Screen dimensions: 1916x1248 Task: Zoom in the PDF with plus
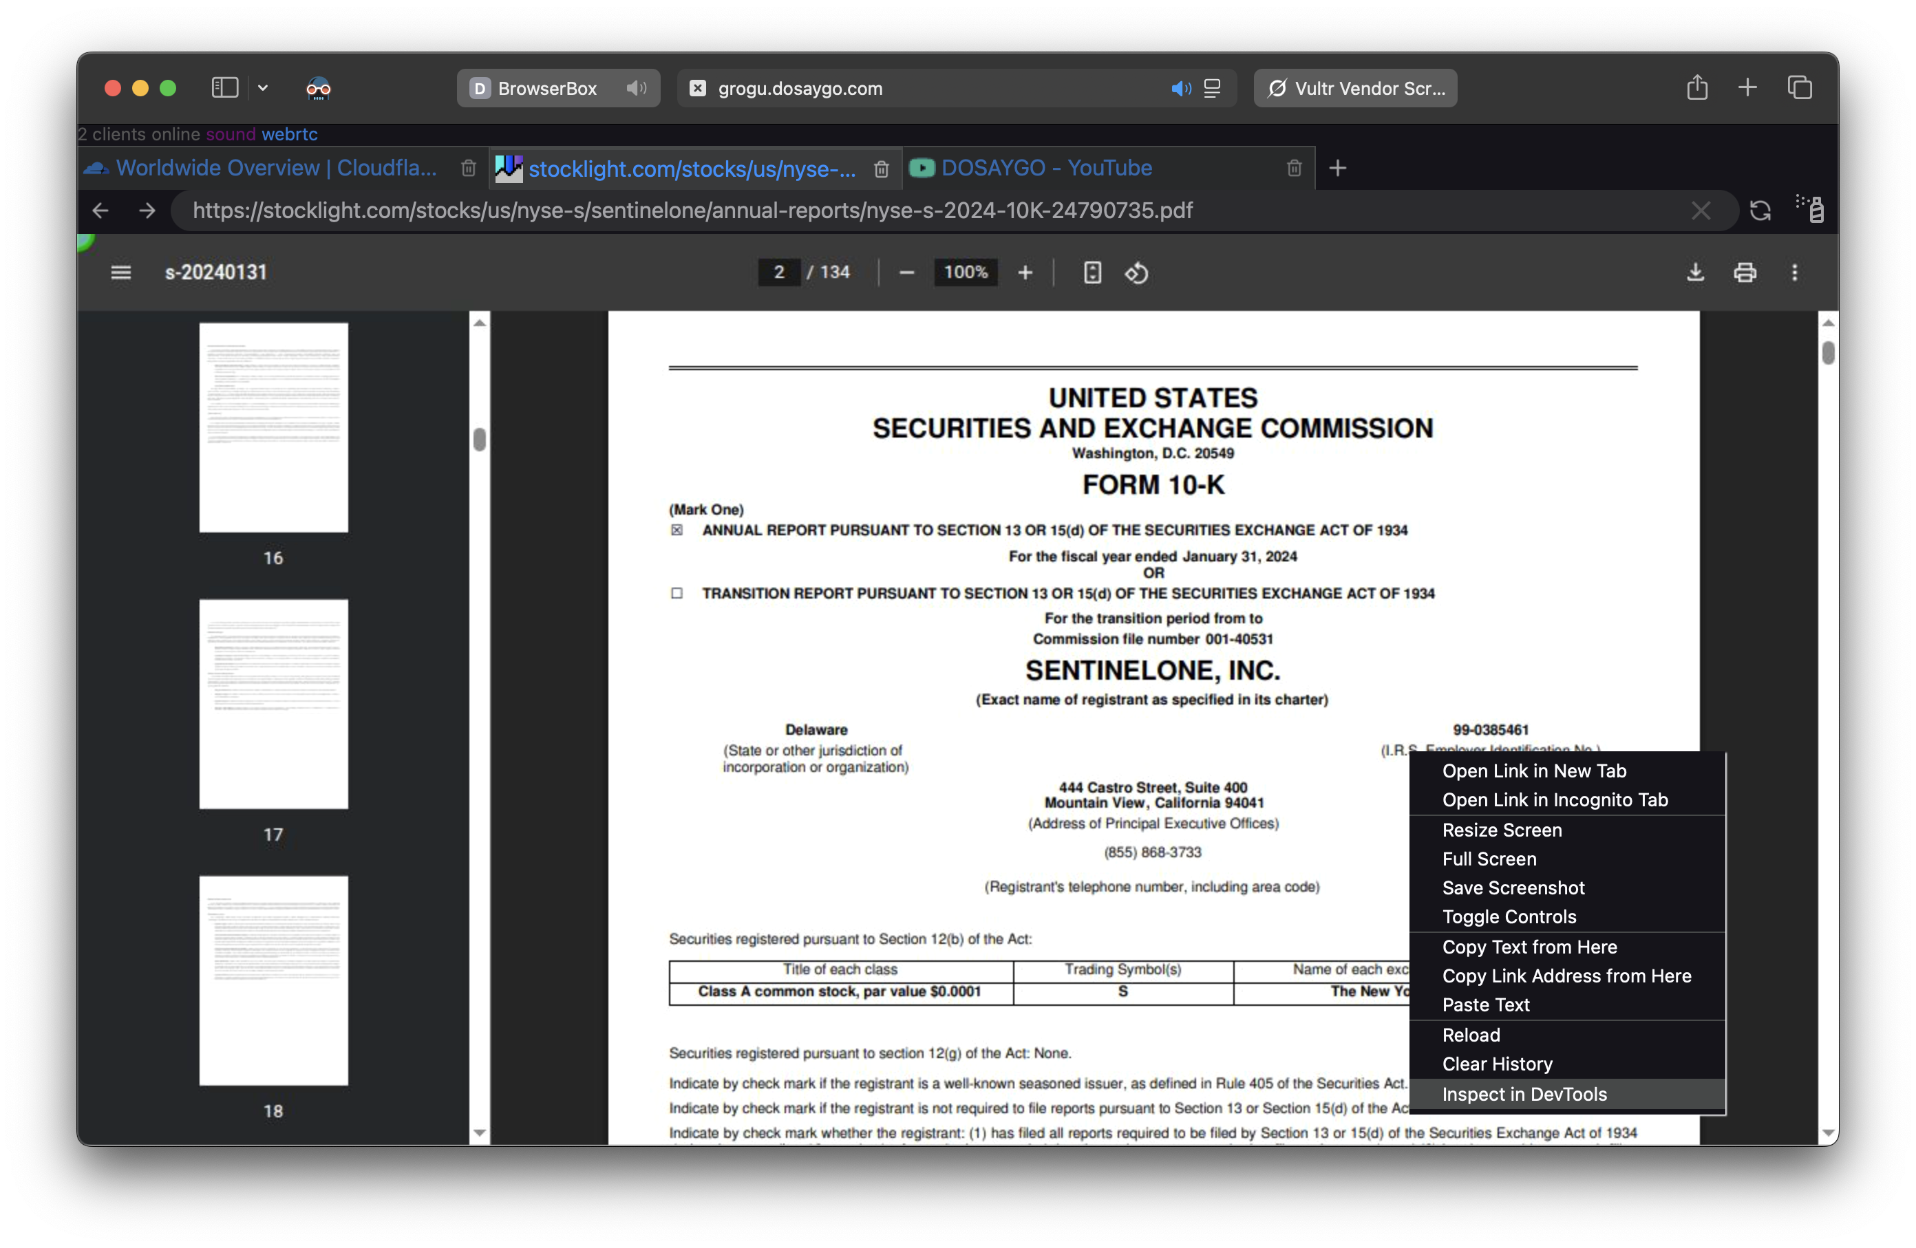click(1025, 272)
